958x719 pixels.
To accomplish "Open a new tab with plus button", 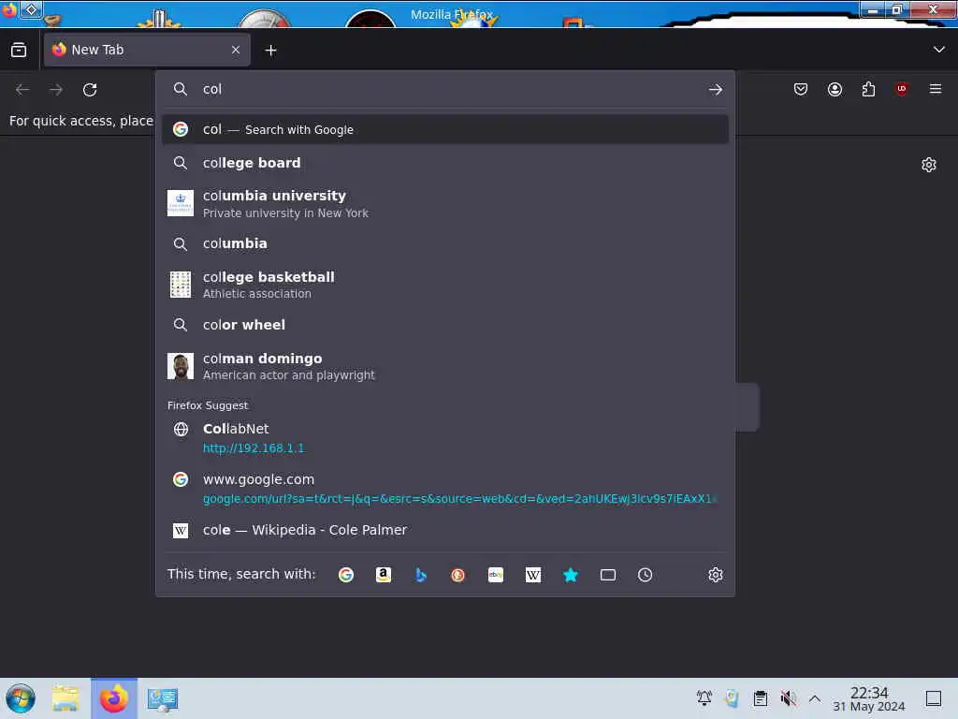I will pos(270,51).
